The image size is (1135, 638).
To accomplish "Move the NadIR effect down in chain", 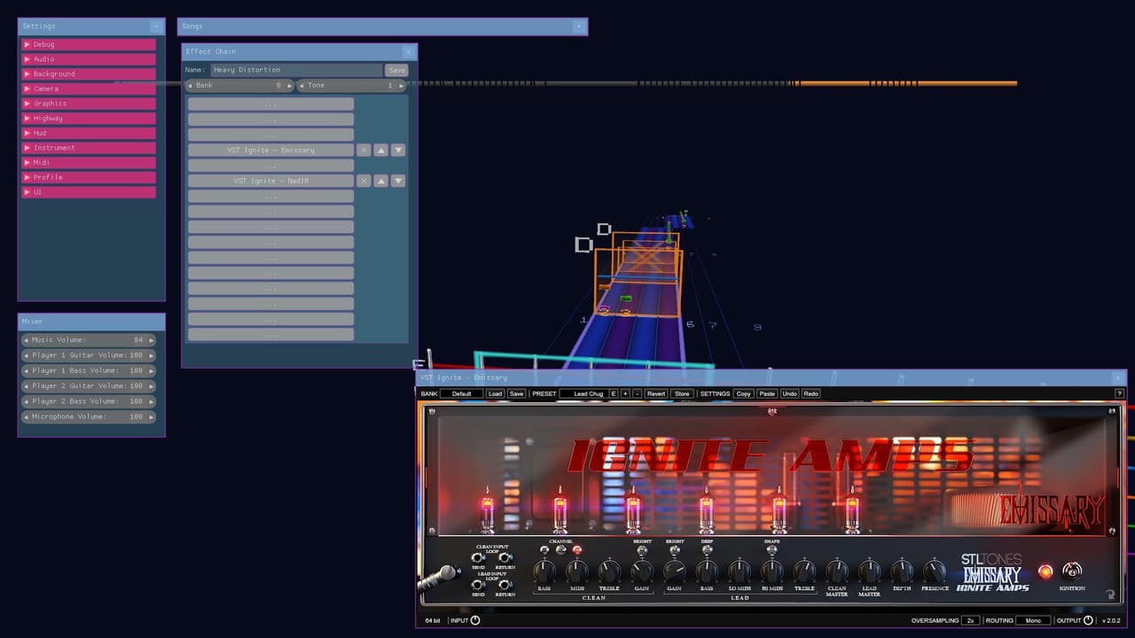I will pyautogui.click(x=398, y=181).
